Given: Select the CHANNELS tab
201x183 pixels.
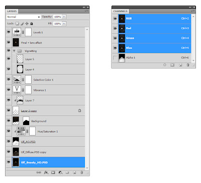Looking at the screenshot, I should [x=120, y=11].
